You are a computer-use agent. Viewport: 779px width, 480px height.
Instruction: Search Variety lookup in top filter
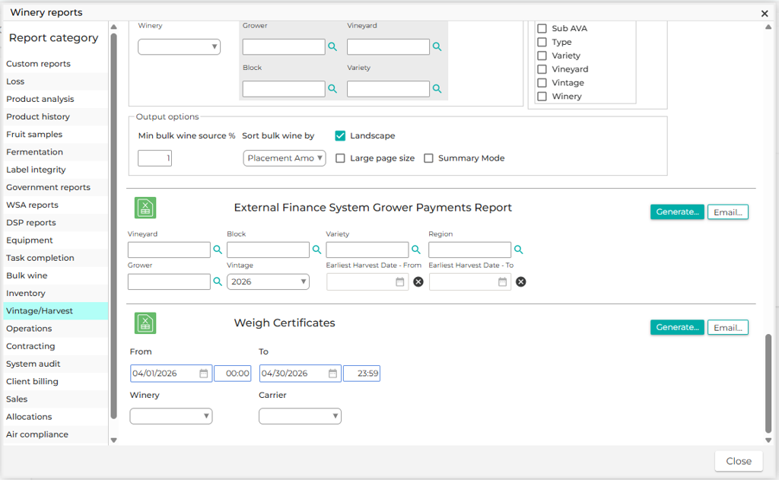tap(437, 89)
